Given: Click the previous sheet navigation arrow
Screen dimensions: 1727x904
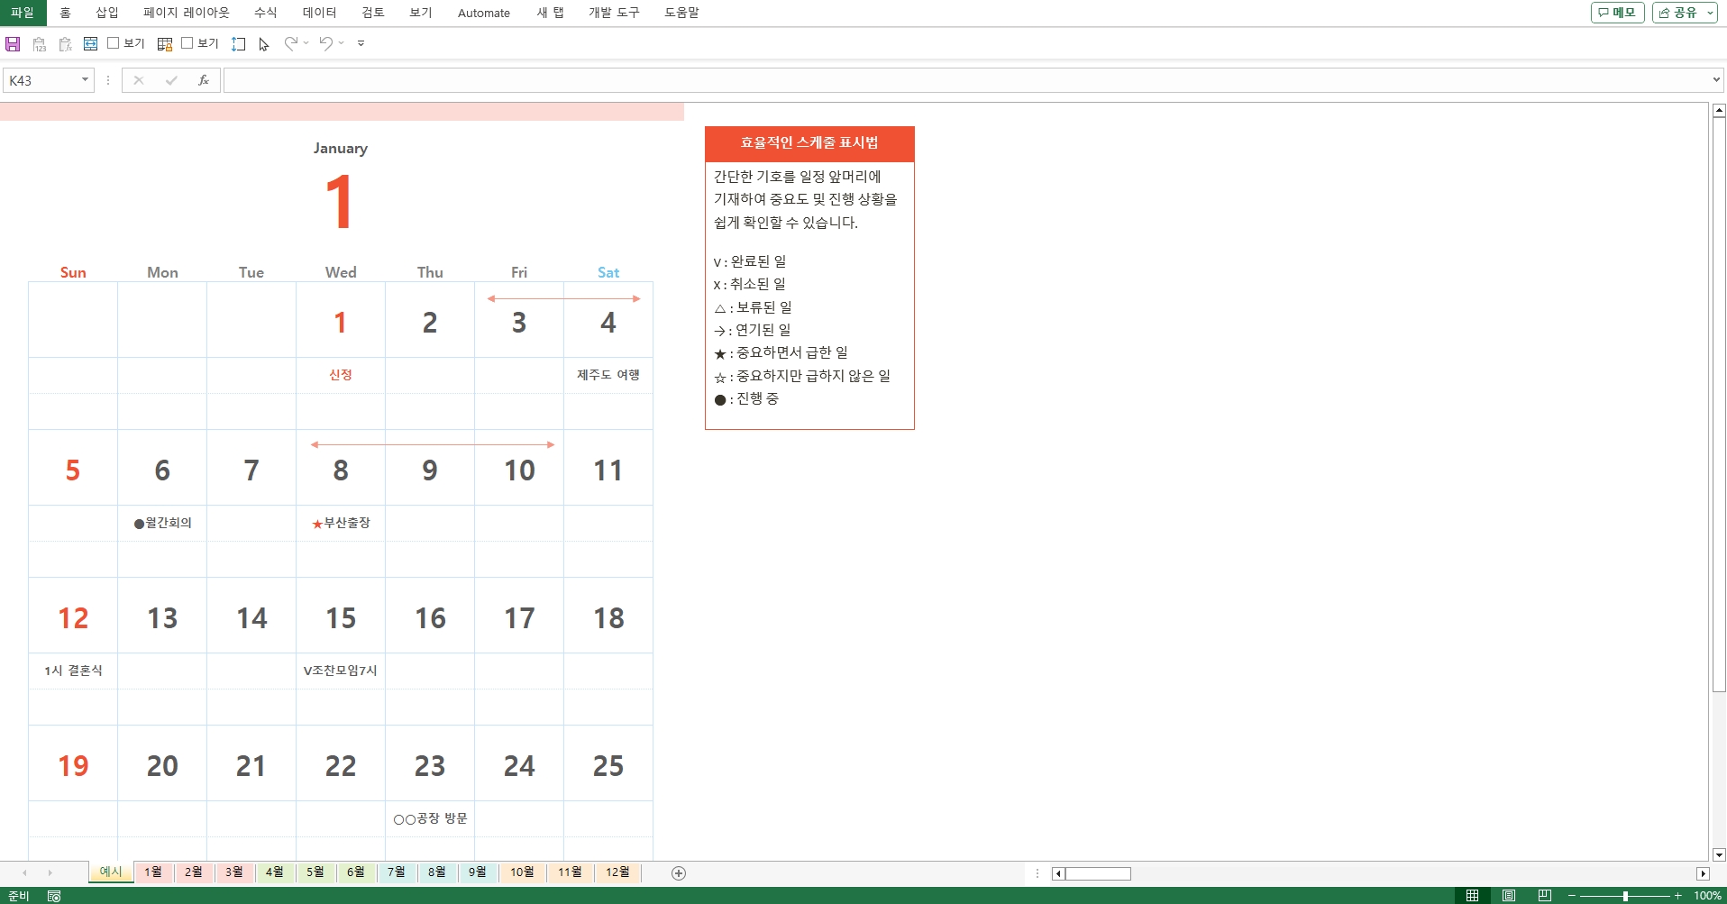Looking at the screenshot, I should click(24, 872).
